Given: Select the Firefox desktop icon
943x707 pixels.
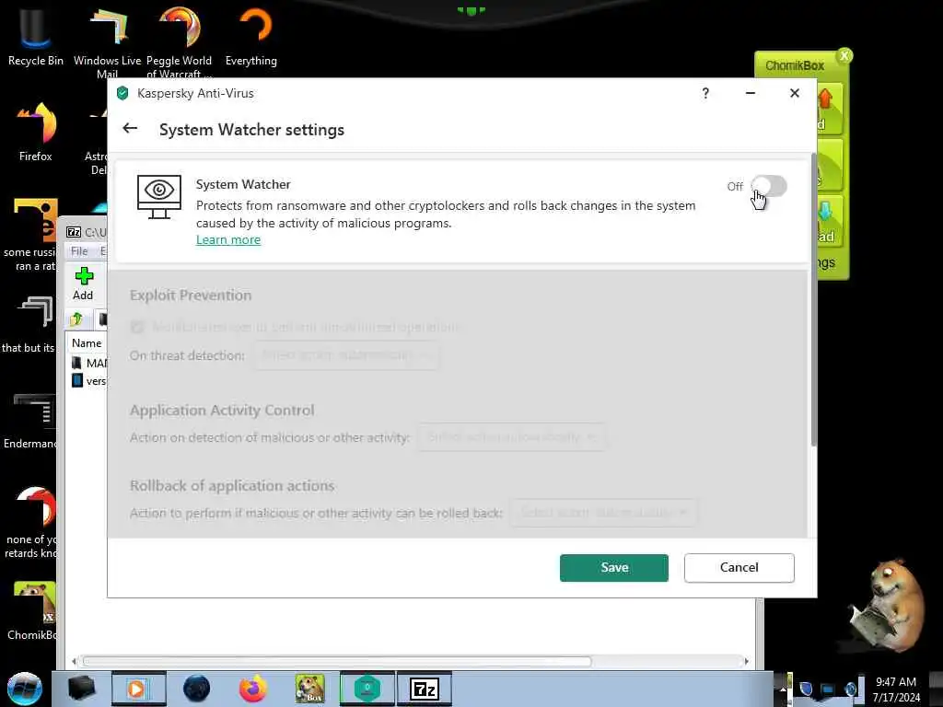Looking at the screenshot, I should click(x=36, y=133).
